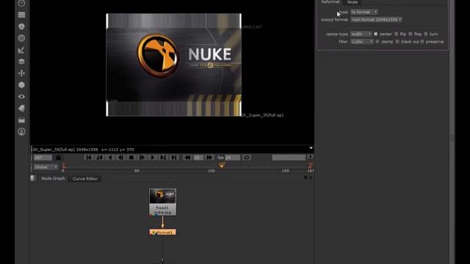
Task: Enable the clamp checkbox
Action: click(x=377, y=42)
